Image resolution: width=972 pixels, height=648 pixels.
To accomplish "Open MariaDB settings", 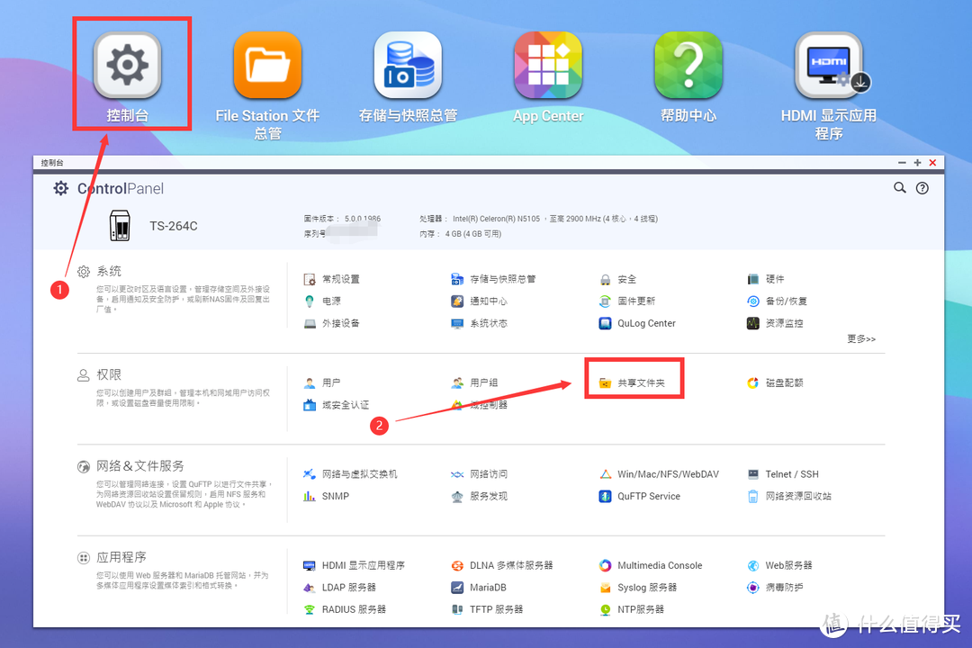I will point(479,587).
